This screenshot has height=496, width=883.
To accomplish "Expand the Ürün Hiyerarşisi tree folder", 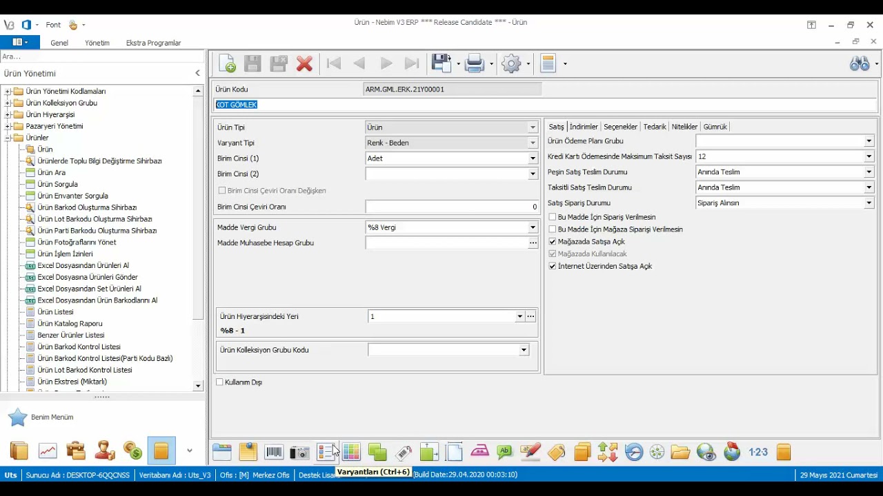I will [8, 114].
